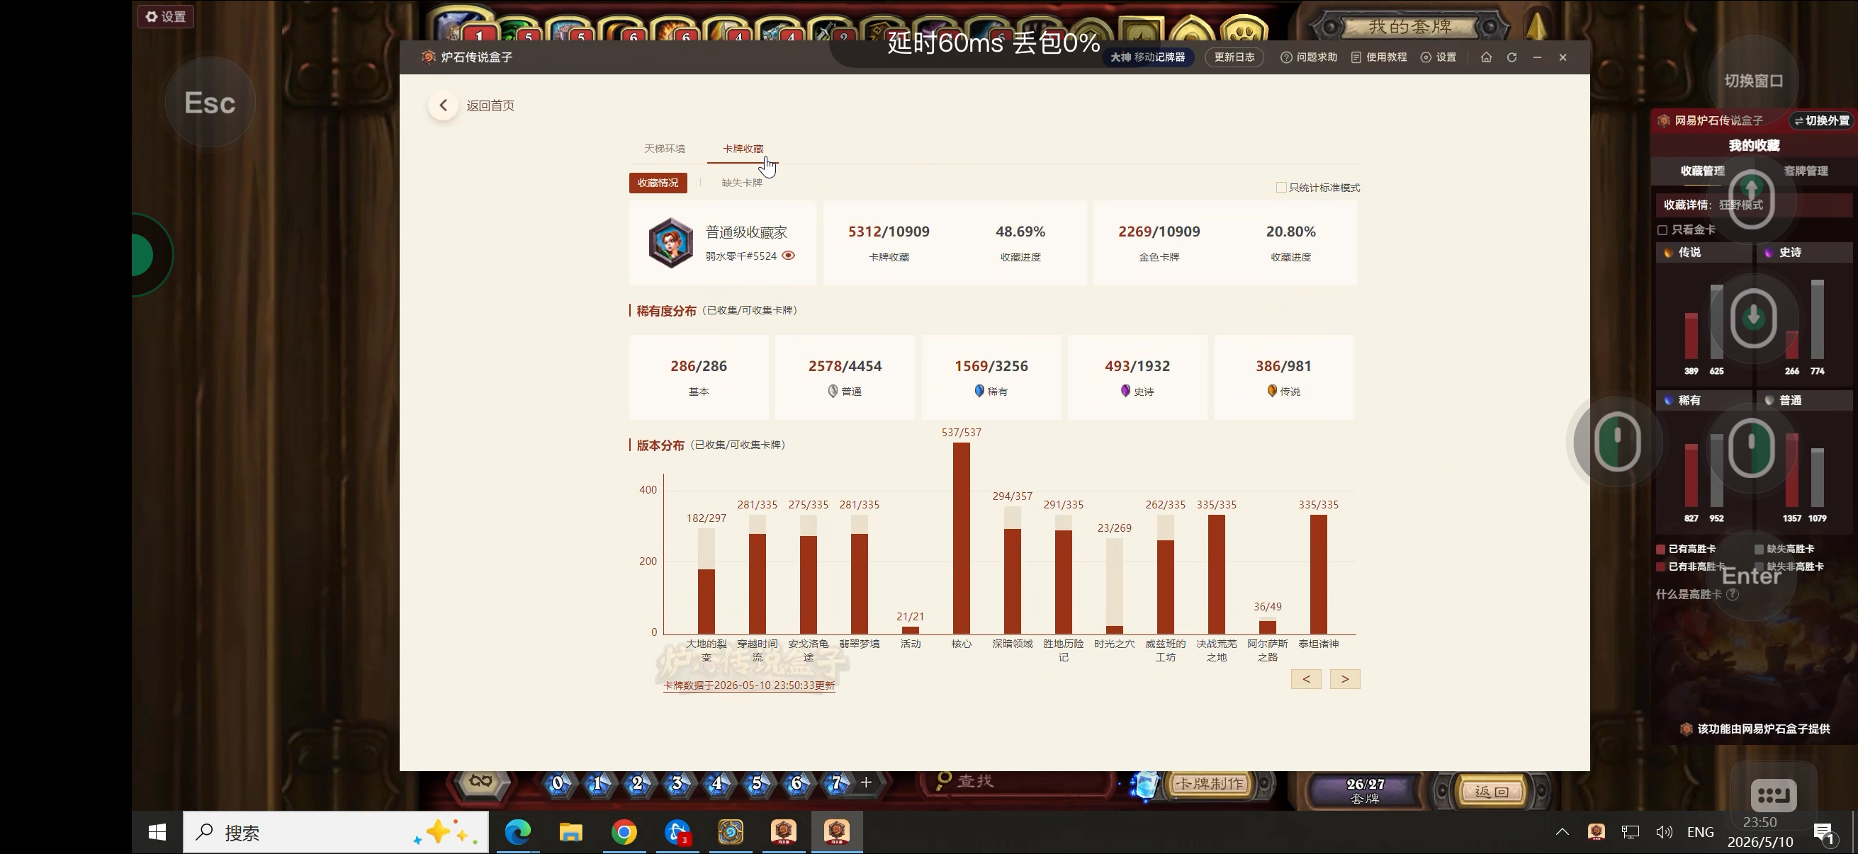The width and height of the screenshot is (1858, 854).
Task: Open the 套牌管理 tab in side panel
Action: 1806,171
